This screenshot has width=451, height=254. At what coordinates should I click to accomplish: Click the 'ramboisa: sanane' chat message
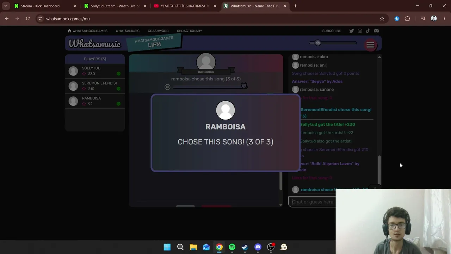pos(317,90)
